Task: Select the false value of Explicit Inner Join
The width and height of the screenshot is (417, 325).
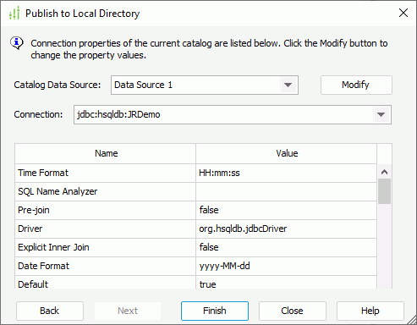Action: (287, 247)
